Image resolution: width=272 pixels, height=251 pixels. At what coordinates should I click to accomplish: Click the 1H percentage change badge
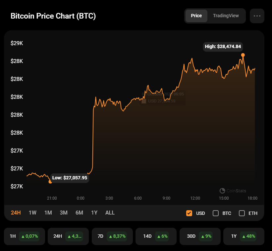(x=29, y=236)
